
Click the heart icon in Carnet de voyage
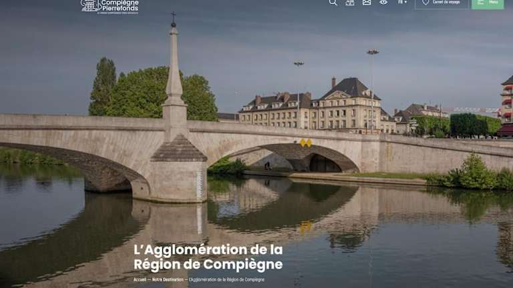[x=425, y=3]
